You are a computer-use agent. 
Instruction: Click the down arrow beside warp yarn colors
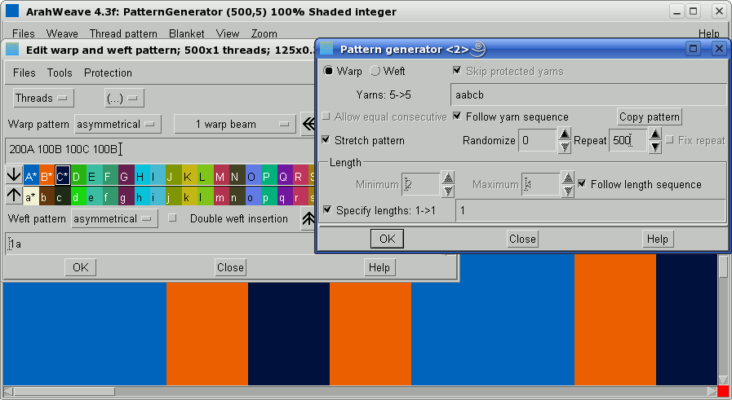tap(14, 175)
